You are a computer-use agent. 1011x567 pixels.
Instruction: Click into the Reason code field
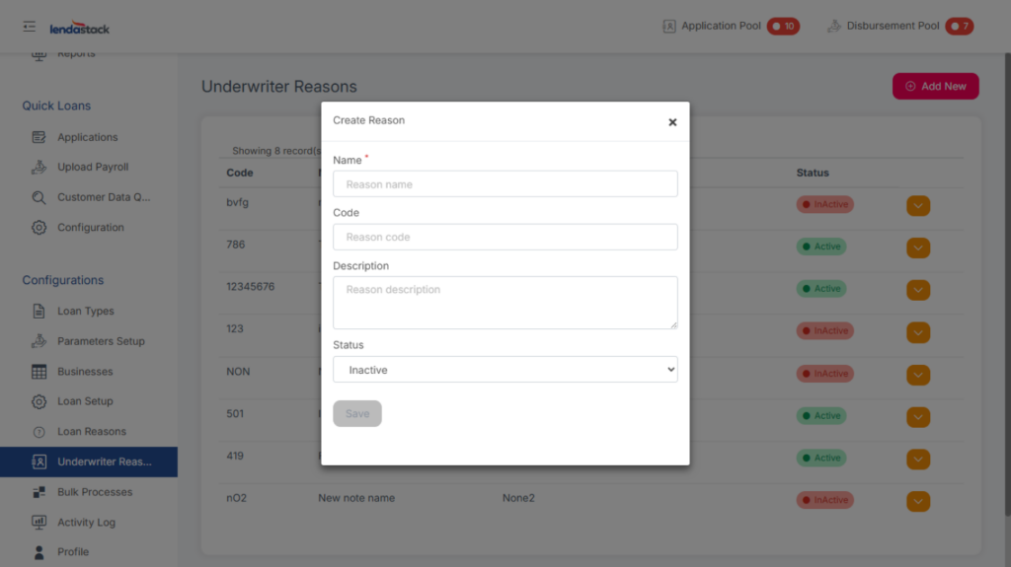(x=505, y=238)
